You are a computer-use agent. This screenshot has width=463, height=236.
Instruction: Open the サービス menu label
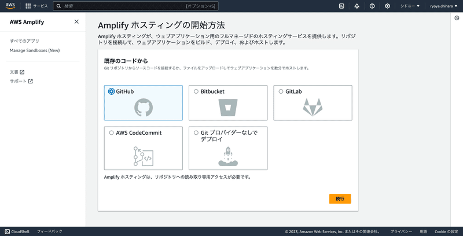[41, 6]
